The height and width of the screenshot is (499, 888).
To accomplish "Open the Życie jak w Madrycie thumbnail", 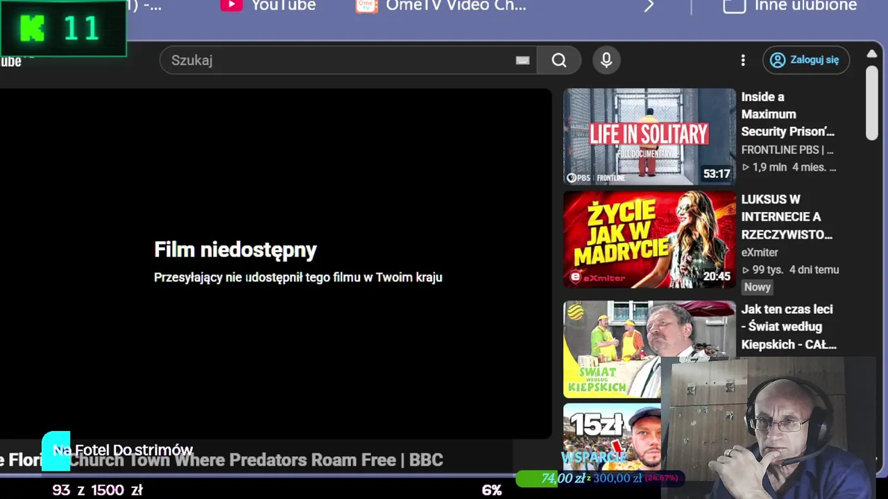I will pyautogui.click(x=649, y=239).
